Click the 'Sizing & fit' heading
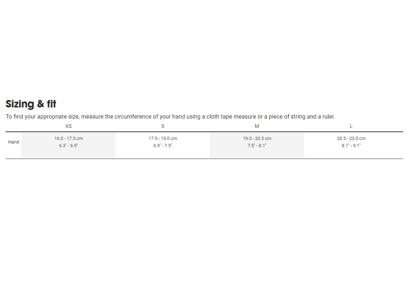This screenshot has width=406, height=290. click(x=31, y=104)
